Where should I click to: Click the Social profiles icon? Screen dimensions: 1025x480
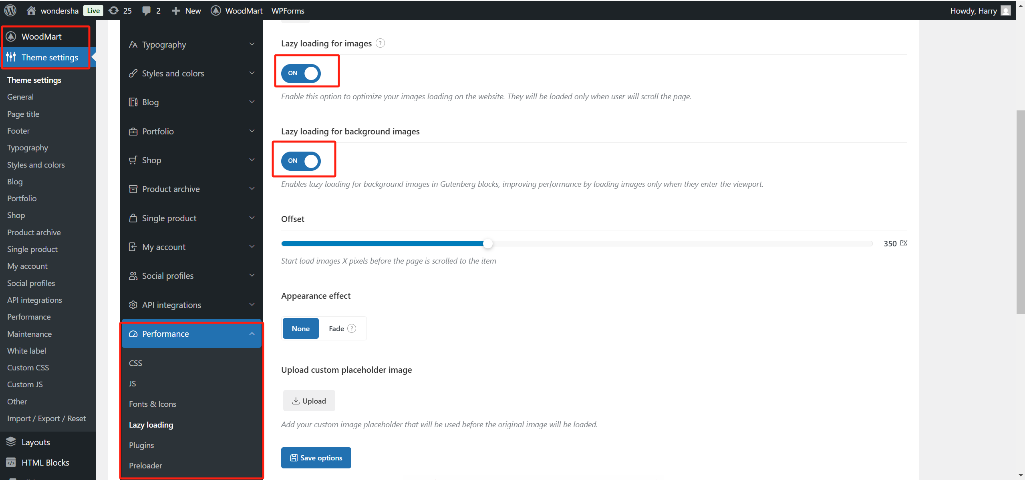click(133, 276)
